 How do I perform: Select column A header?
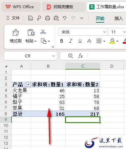coord(21,66)
